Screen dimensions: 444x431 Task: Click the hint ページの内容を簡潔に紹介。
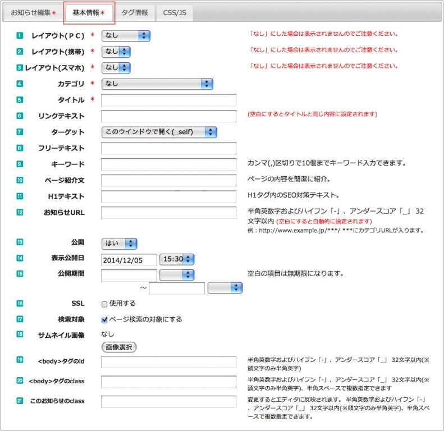(x=289, y=179)
